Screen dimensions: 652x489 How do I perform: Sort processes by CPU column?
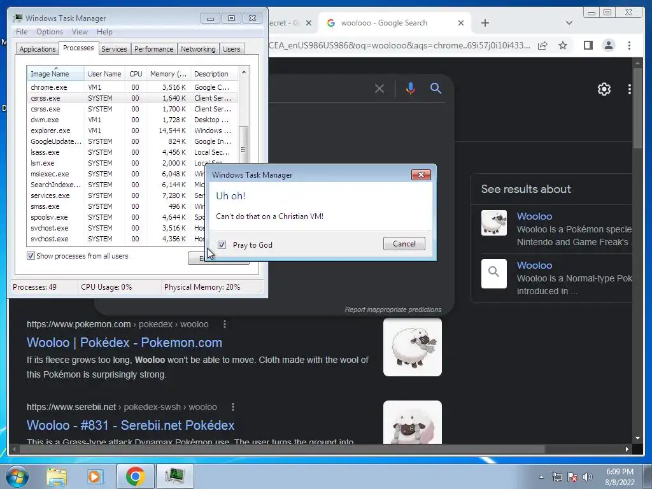pos(136,74)
